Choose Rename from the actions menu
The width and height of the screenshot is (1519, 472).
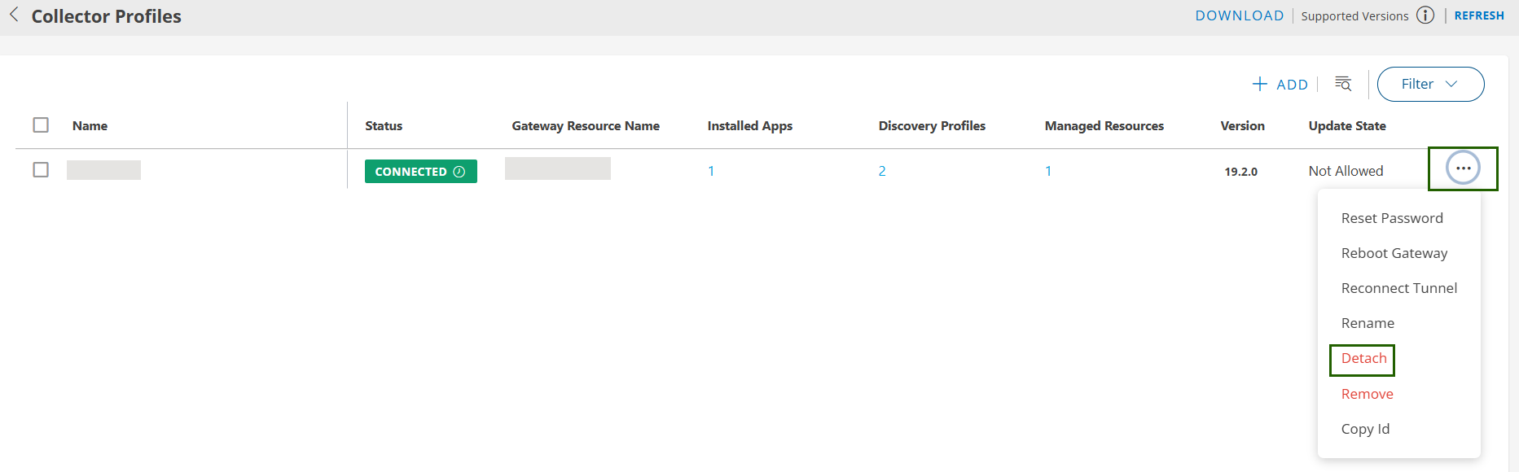tap(1368, 323)
